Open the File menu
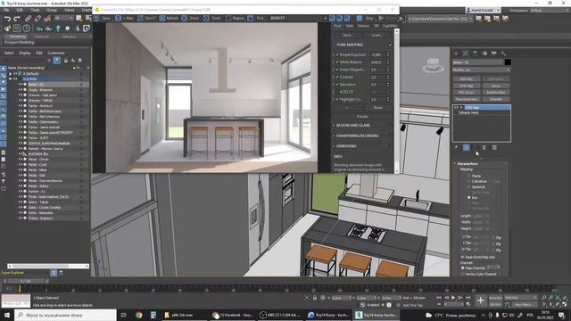 [6, 10]
